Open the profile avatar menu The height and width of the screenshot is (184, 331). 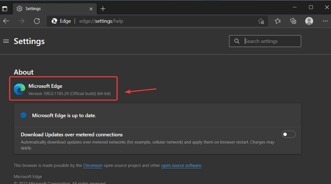309,21
